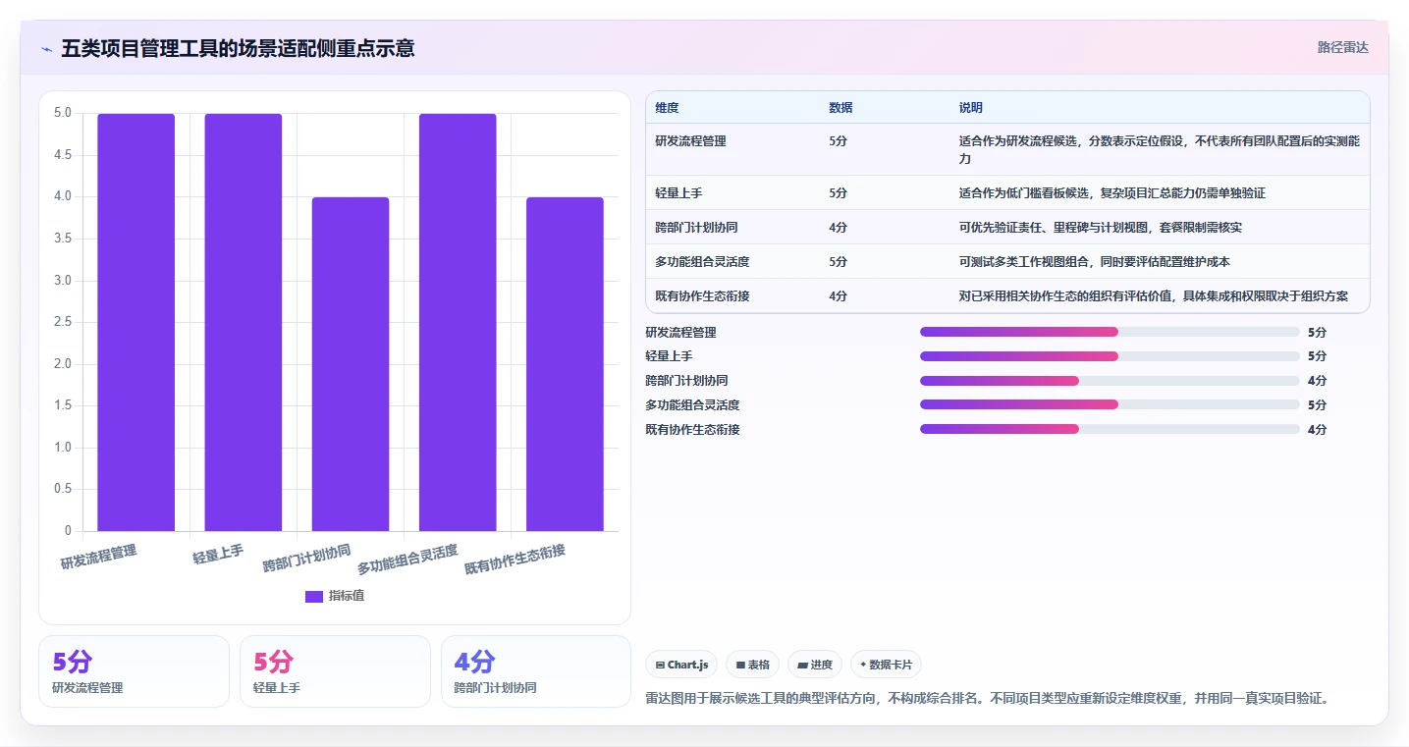Screen dimensions: 1409x747
Task: Select the Chart.js tag chip
Action: point(681,665)
